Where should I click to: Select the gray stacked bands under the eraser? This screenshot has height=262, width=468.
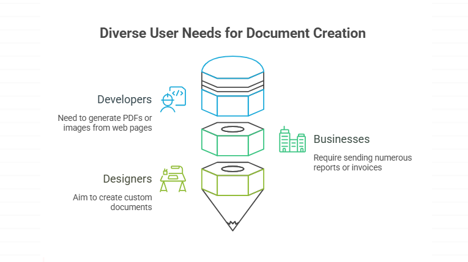232,84
